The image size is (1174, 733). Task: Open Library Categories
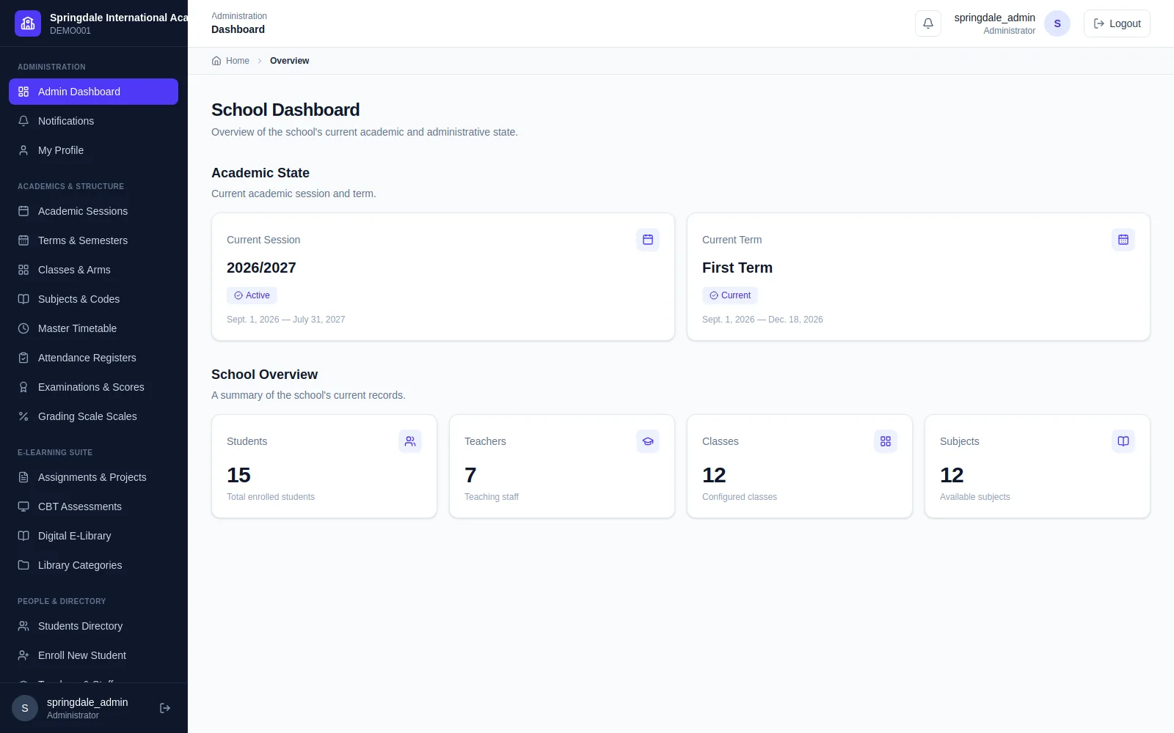click(93, 565)
